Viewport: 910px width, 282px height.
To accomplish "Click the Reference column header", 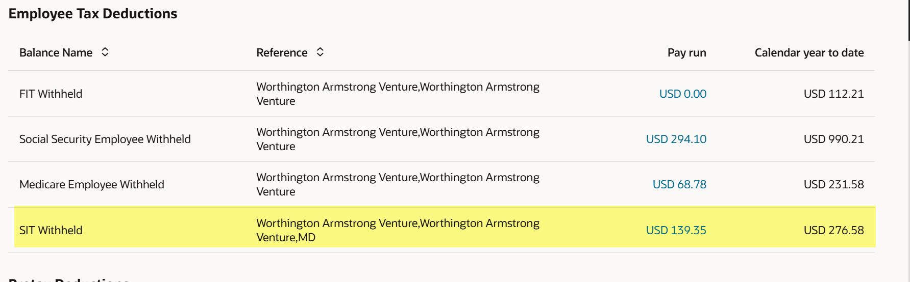I will click(282, 52).
